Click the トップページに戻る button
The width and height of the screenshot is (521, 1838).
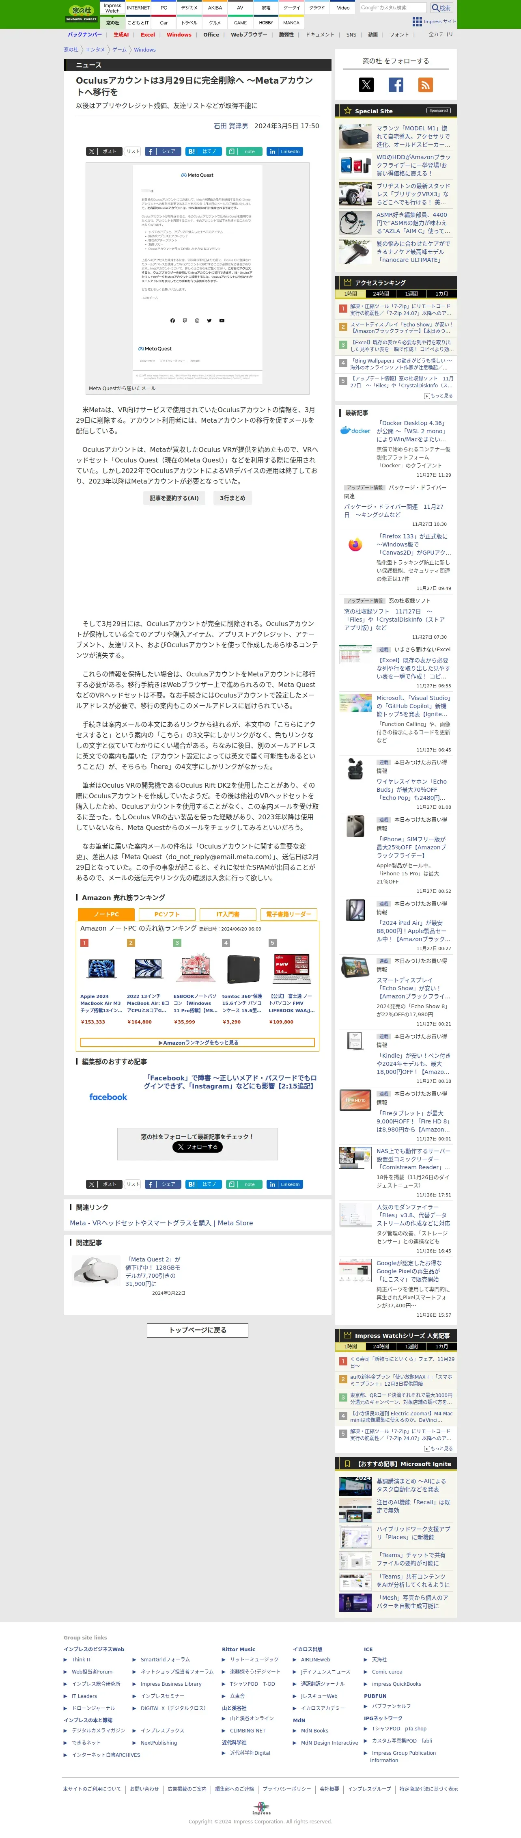198,1330
